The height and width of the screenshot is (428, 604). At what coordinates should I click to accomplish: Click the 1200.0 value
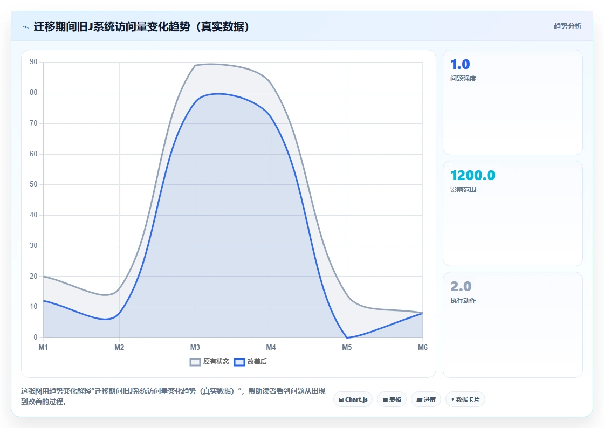[472, 176]
